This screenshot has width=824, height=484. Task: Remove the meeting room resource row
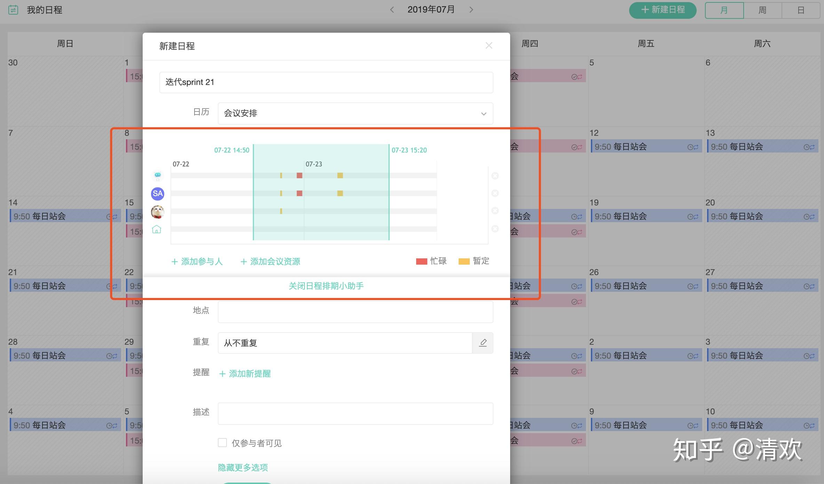click(495, 229)
